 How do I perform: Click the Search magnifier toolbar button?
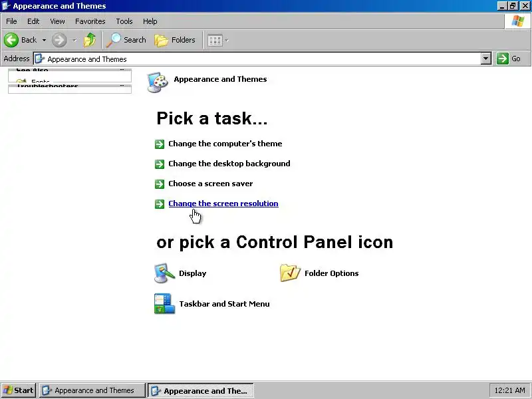click(126, 40)
